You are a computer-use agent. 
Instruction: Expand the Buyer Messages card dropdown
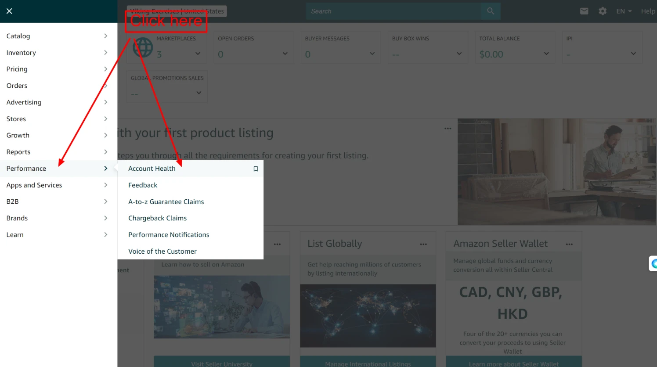click(372, 54)
